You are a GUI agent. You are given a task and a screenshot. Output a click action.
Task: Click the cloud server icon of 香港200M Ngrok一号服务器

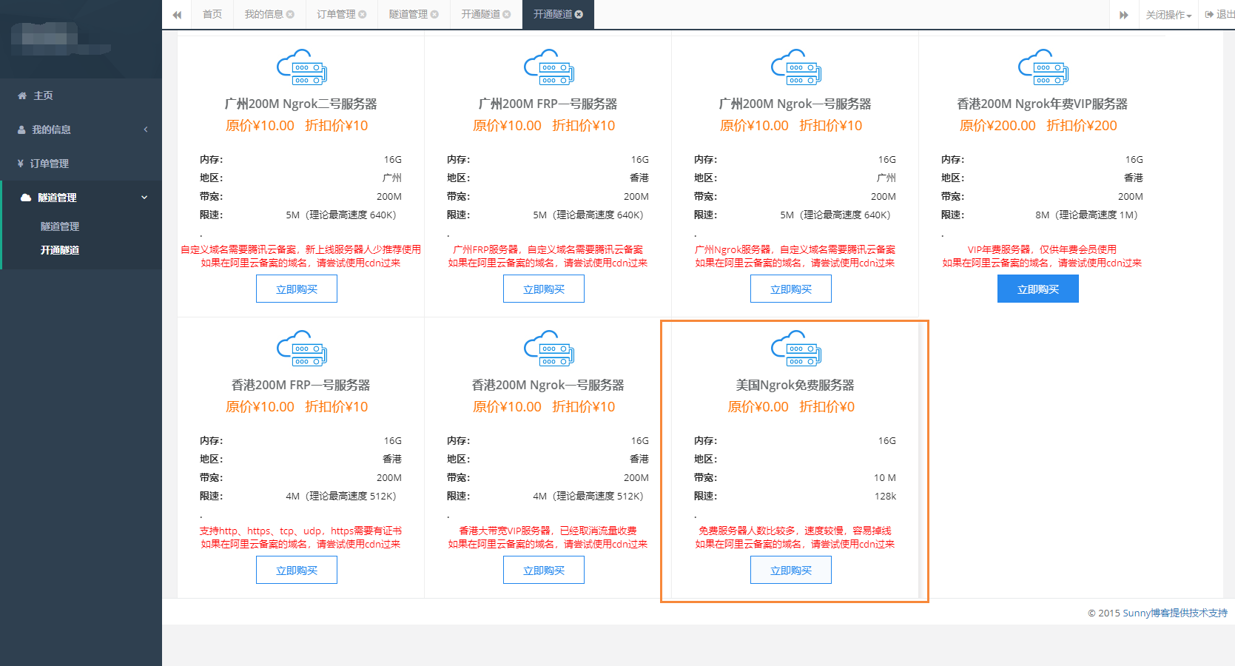point(548,349)
